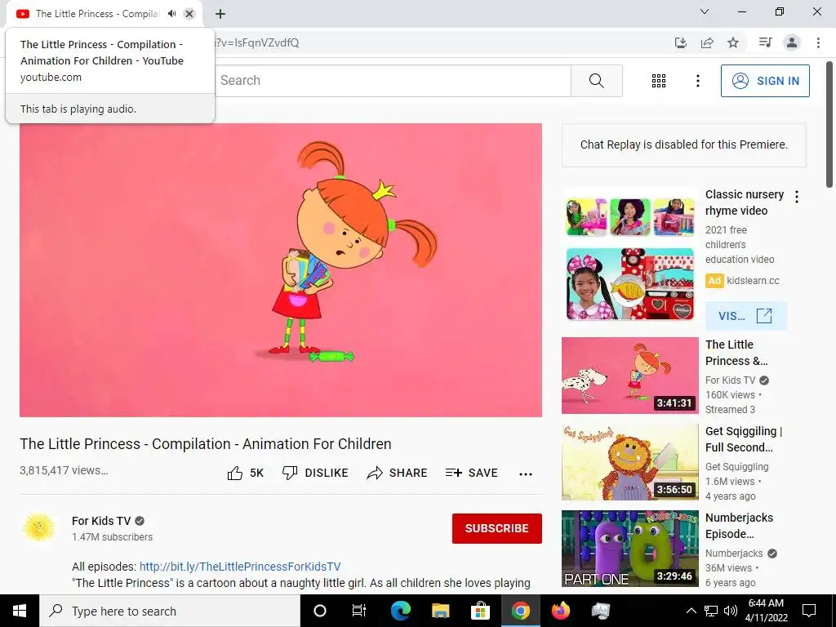The width and height of the screenshot is (836, 627).
Task: Share this page from the address bar
Action: (x=707, y=42)
